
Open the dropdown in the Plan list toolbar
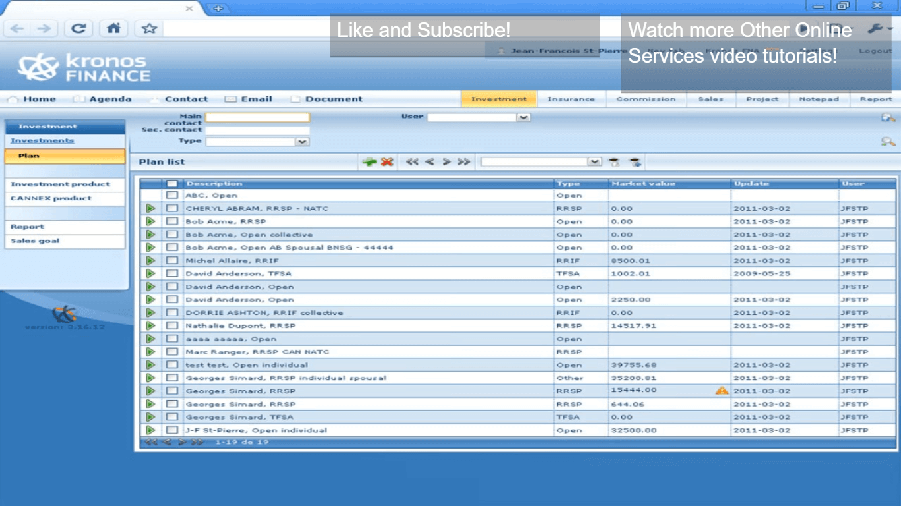click(x=594, y=162)
